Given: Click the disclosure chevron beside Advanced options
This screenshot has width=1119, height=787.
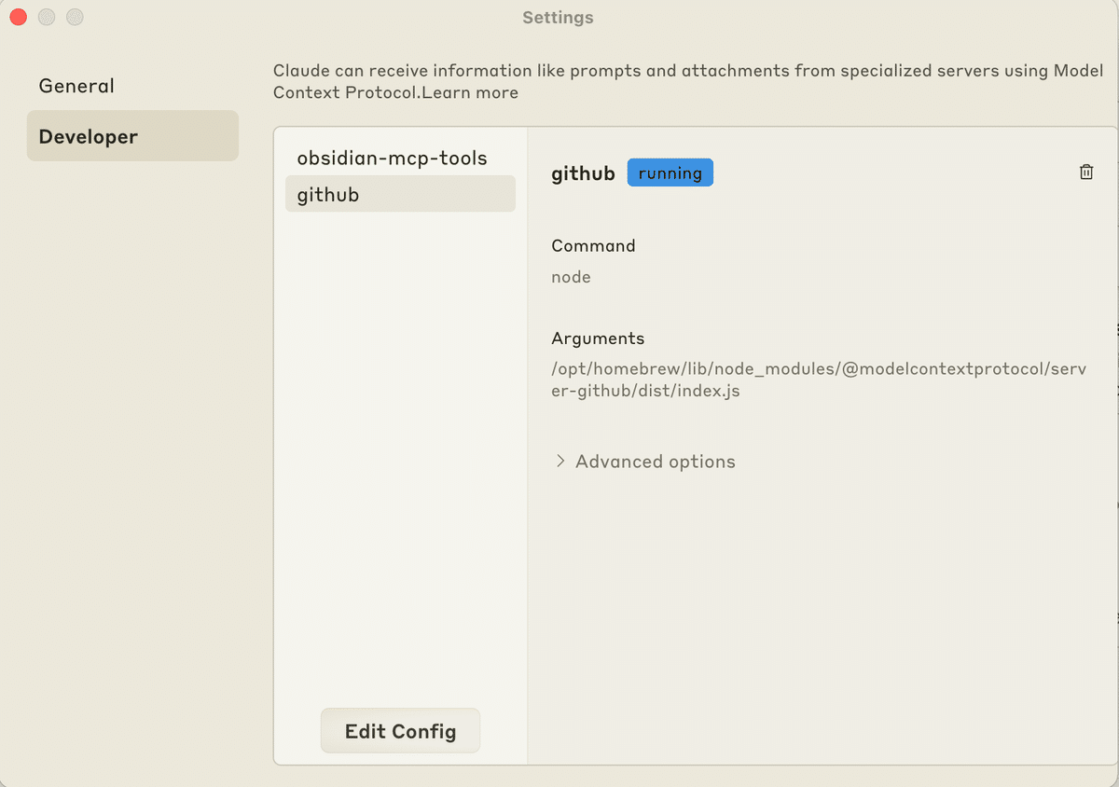Looking at the screenshot, I should pos(560,461).
